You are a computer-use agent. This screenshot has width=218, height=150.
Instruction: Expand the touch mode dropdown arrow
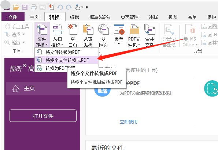click(82, 7)
